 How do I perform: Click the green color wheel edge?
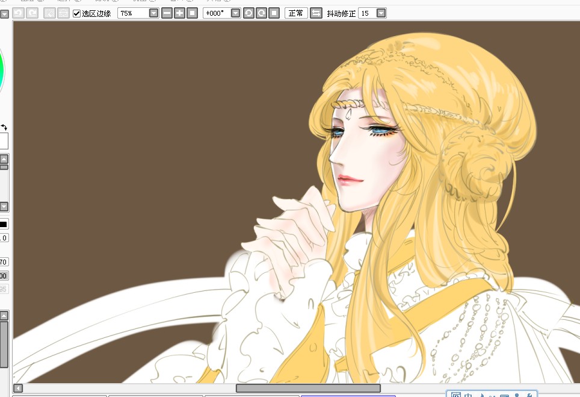tap(2, 70)
